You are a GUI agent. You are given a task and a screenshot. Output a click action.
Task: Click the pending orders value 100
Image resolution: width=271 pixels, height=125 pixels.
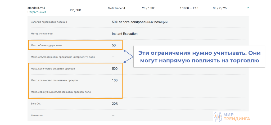pos(115,80)
